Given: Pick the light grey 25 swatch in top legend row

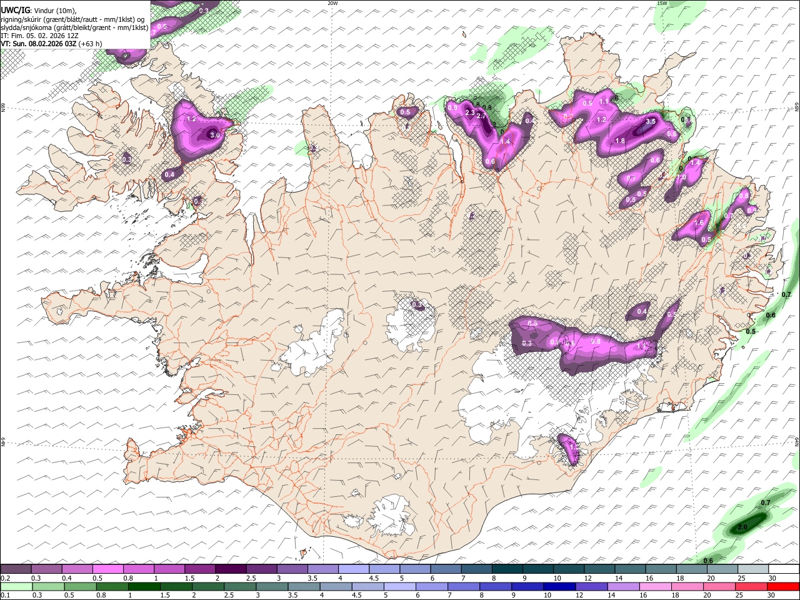Looking at the screenshot, I should 752,569.
